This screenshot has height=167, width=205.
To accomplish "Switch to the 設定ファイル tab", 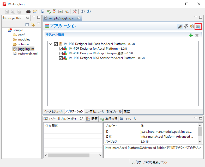I will pos(114,111).
